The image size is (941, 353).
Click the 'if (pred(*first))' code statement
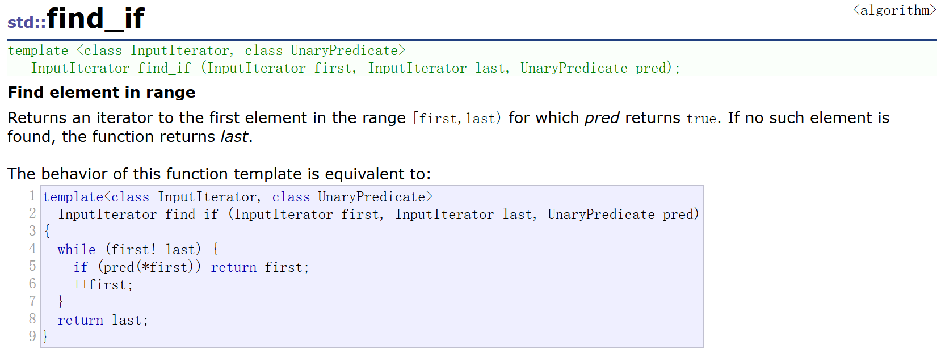click(137, 267)
